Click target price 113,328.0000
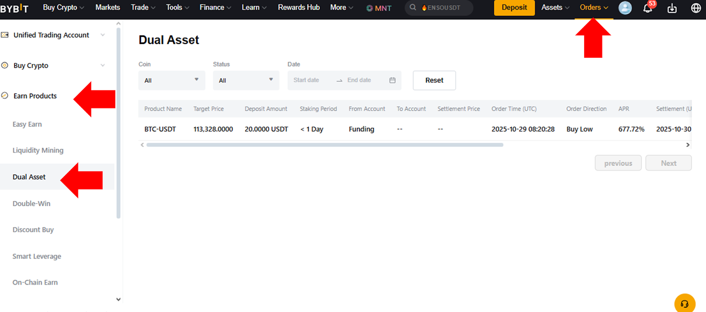This screenshot has height=312, width=706. point(213,129)
